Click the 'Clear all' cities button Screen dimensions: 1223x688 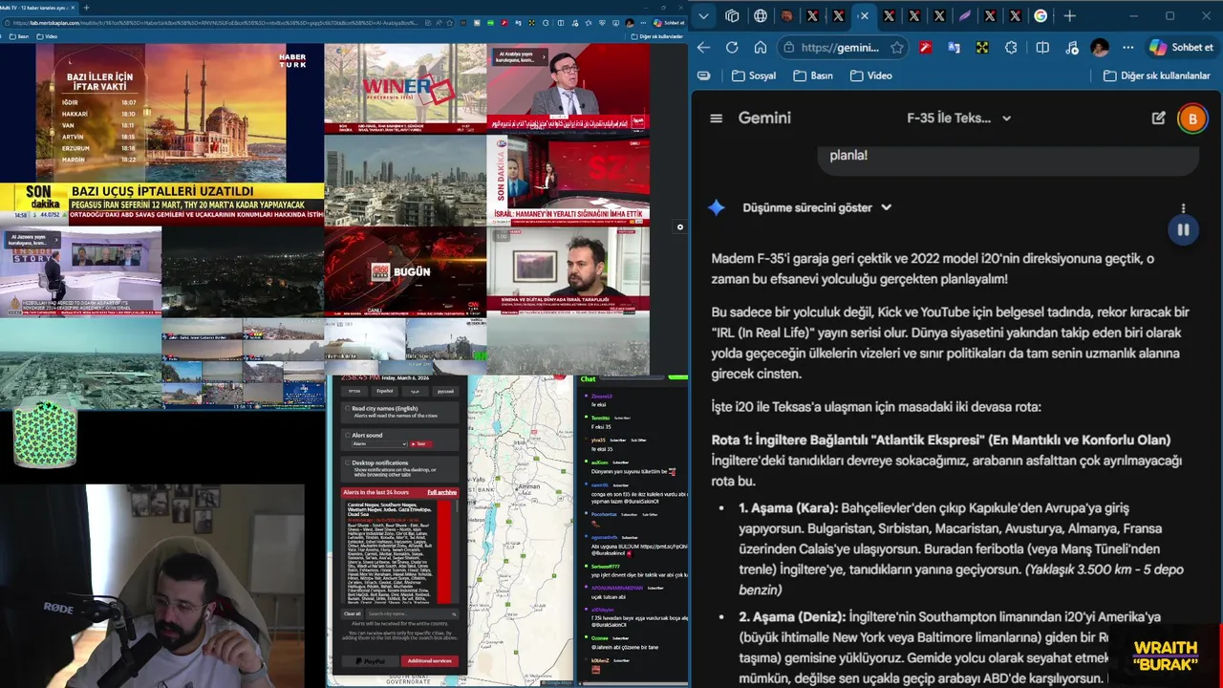click(353, 613)
